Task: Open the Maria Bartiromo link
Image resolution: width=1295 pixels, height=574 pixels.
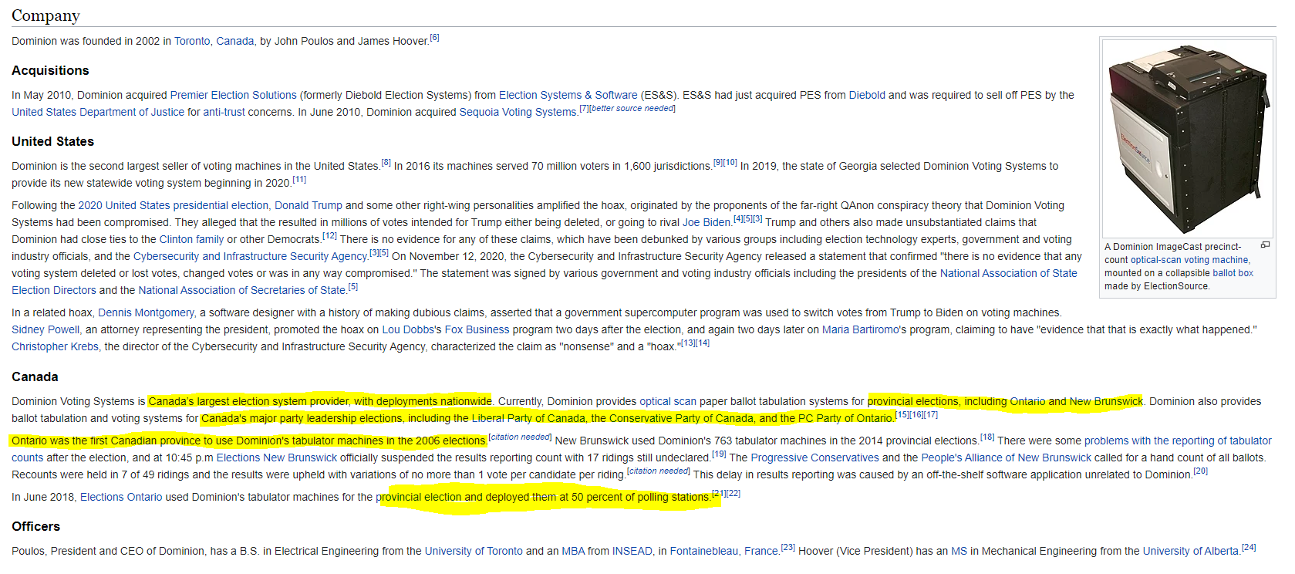Action: pos(861,329)
